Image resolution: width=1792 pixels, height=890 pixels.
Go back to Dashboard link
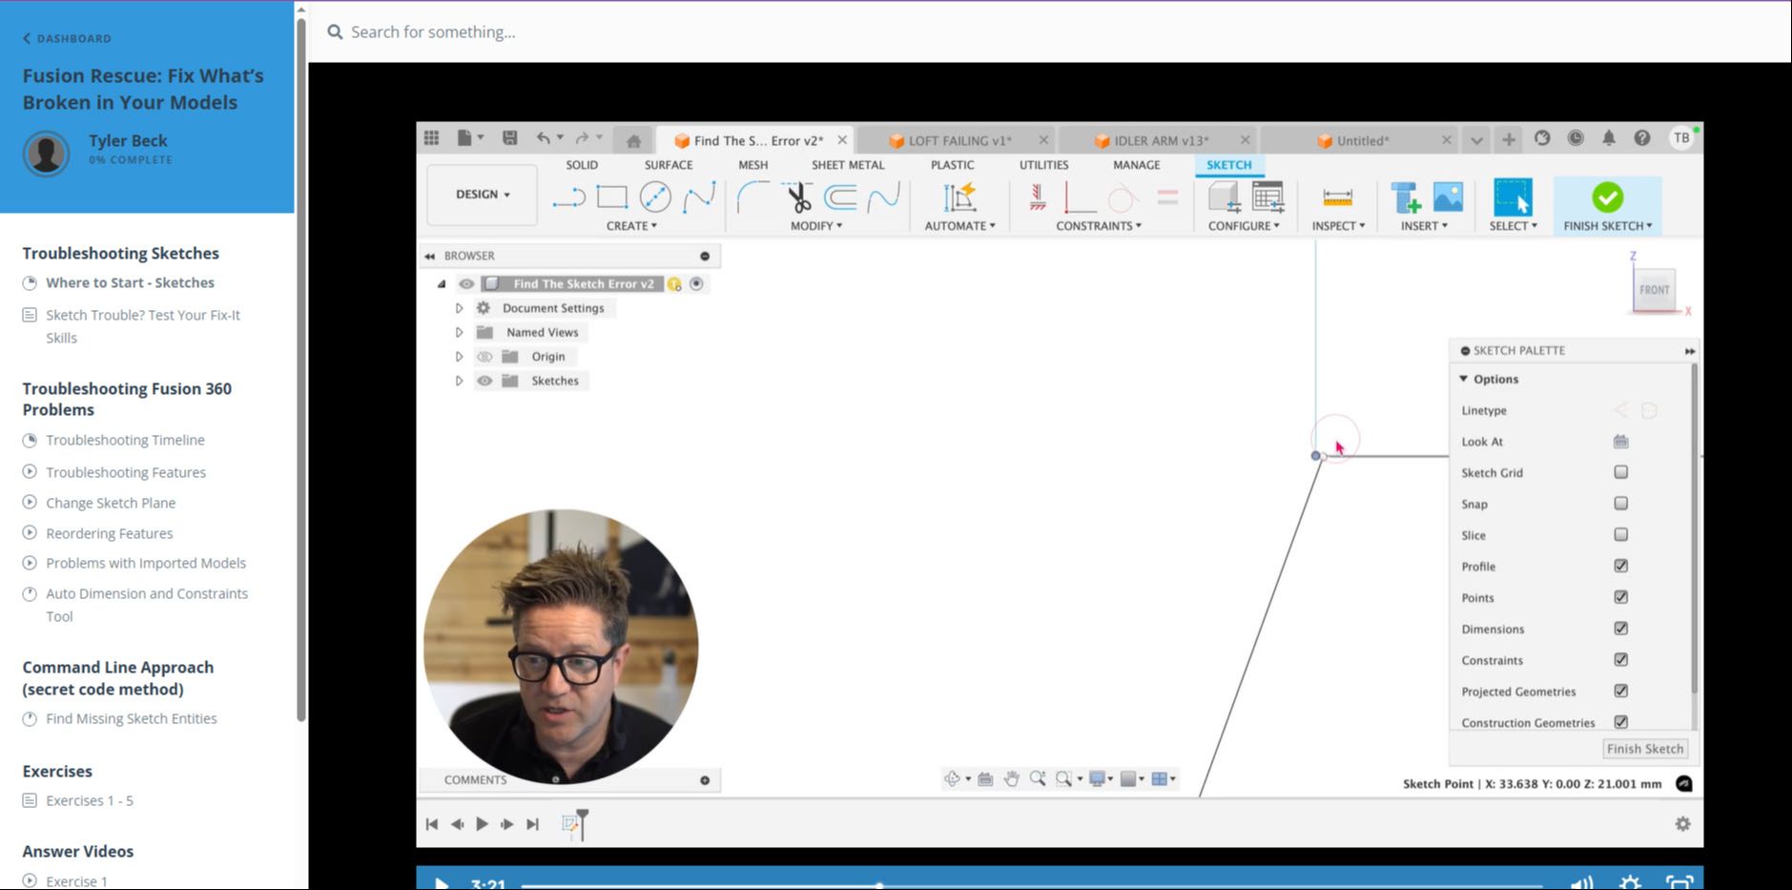pos(67,38)
